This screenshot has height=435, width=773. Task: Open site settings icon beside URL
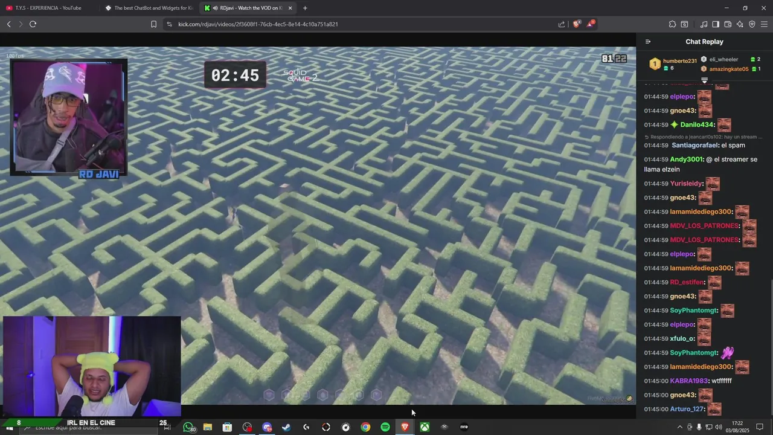coord(169,24)
